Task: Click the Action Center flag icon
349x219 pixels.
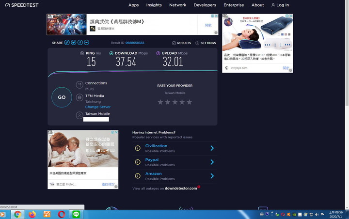Action: (x=322, y=214)
